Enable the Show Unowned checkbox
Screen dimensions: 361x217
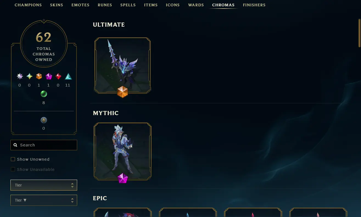(x=13, y=159)
